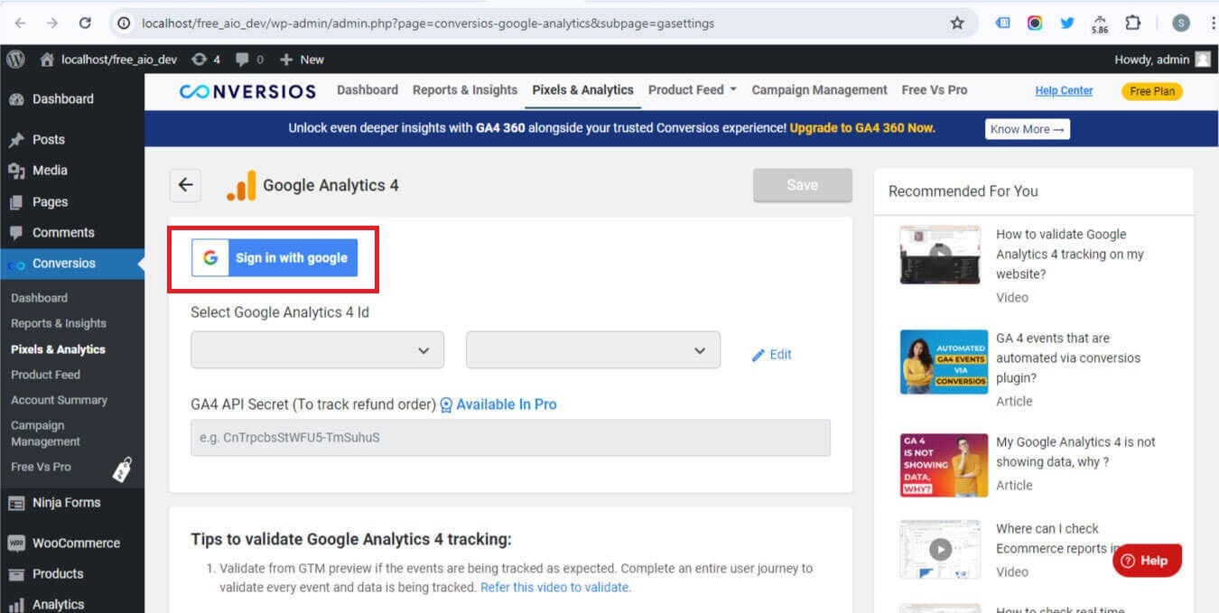
Task: Open pending updates icon showing 4
Action: [x=206, y=60]
